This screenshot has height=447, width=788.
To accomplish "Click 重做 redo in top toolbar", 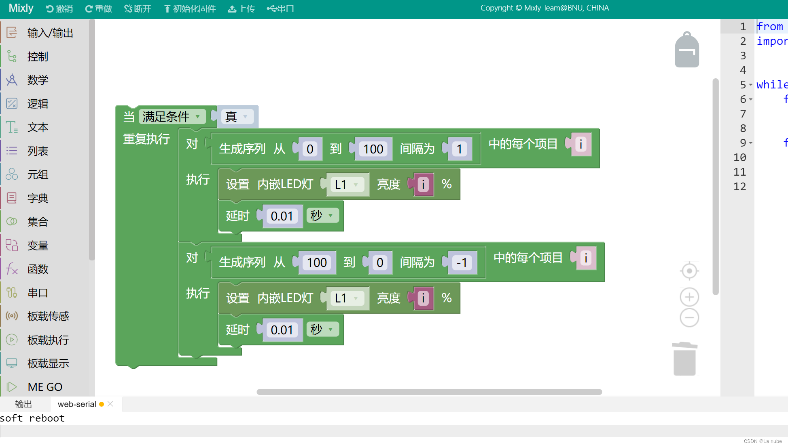I will point(99,8).
